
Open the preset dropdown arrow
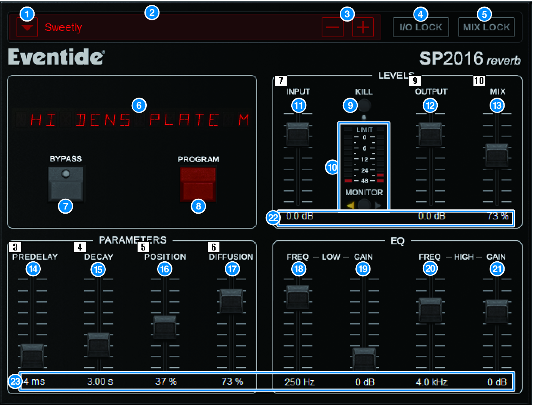[27, 28]
